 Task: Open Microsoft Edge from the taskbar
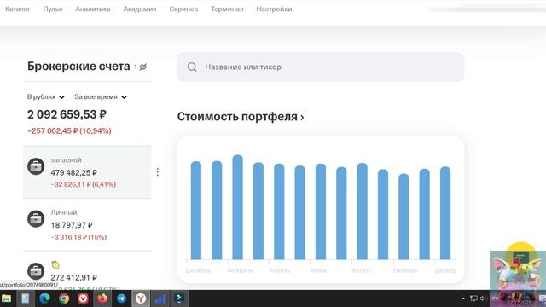(44, 298)
